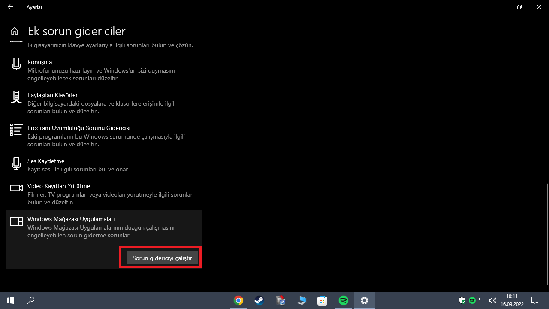Open Windows Security tray icon

[462, 300]
